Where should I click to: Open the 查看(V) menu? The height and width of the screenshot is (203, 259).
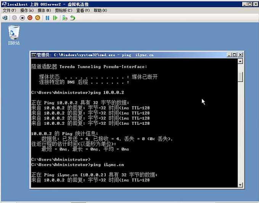(83, 11)
